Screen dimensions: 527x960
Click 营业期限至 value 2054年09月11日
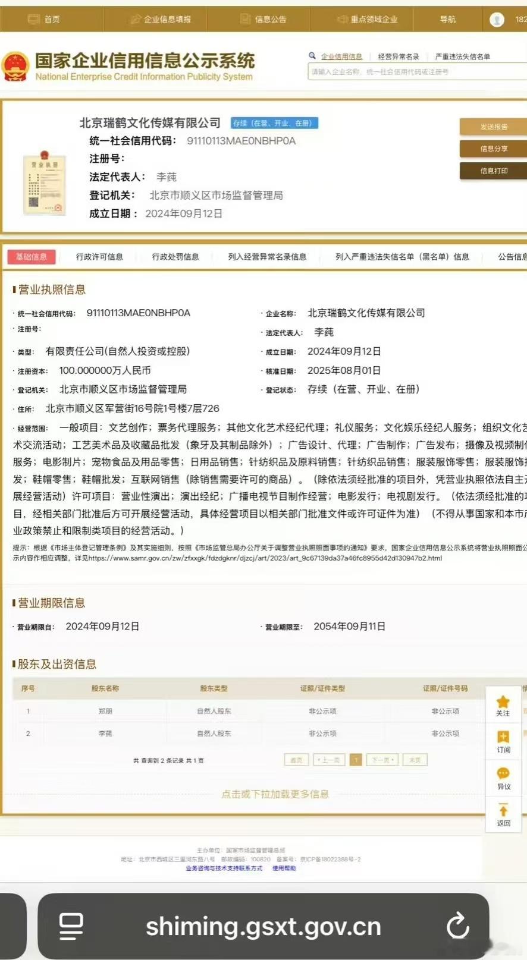pyautogui.click(x=350, y=626)
